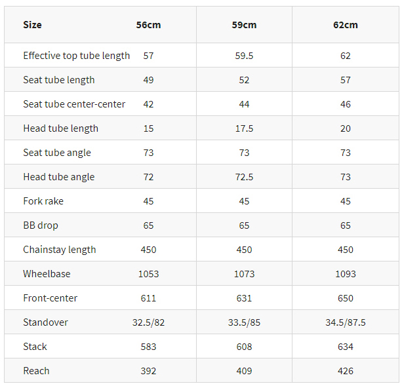Click the Wheelbase value 1073
This screenshot has height=386, width=402.
(x=244, y=274)
